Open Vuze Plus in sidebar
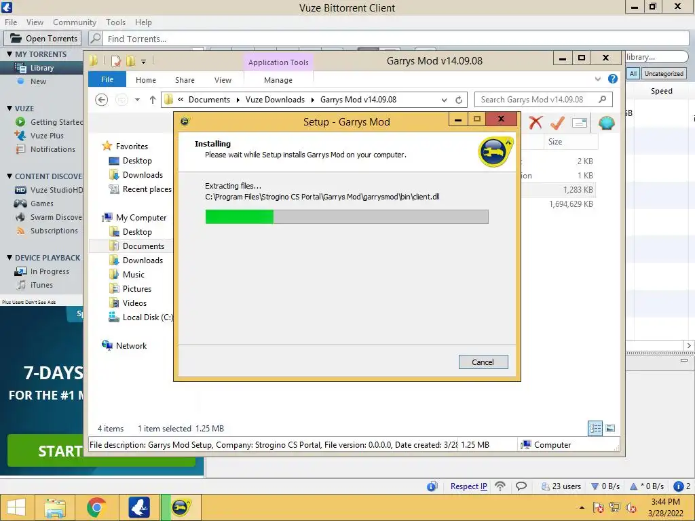Image resolution: width=695 pixels, height=521 pixels. click(x=47, y=136)
